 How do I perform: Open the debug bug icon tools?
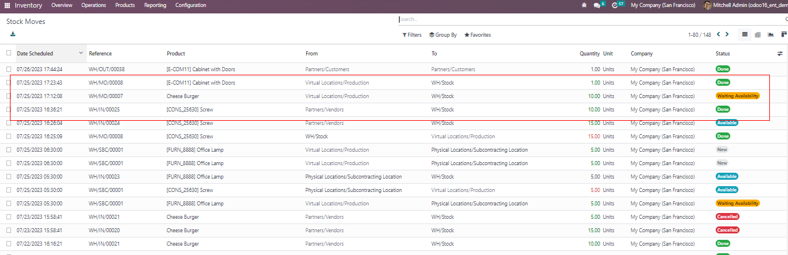coord(584,5)
